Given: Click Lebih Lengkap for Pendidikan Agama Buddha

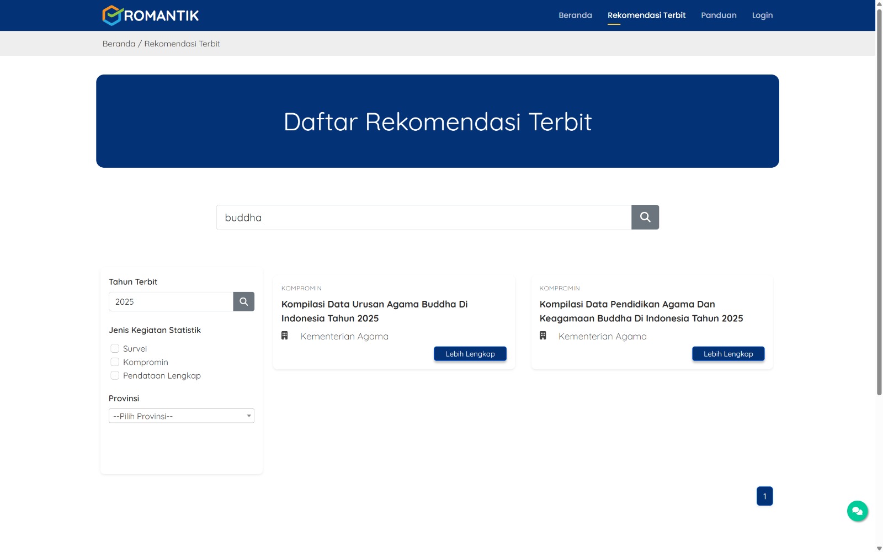Looking at the screenshot, I should 728,354.
